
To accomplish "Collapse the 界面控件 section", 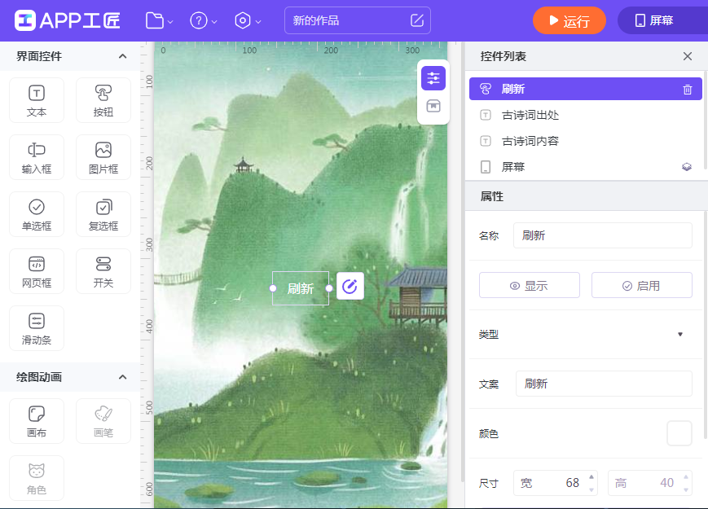I will 122,56.
